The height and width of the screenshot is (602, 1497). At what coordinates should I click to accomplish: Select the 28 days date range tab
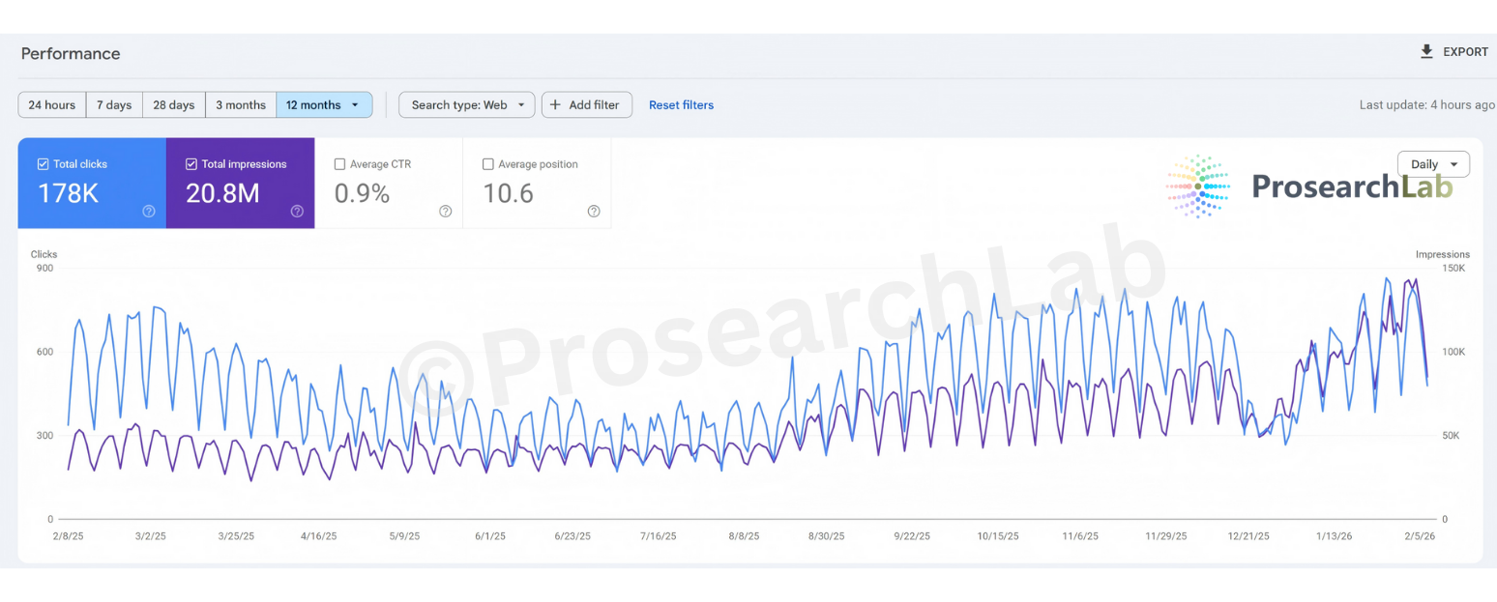pos(173,104)
